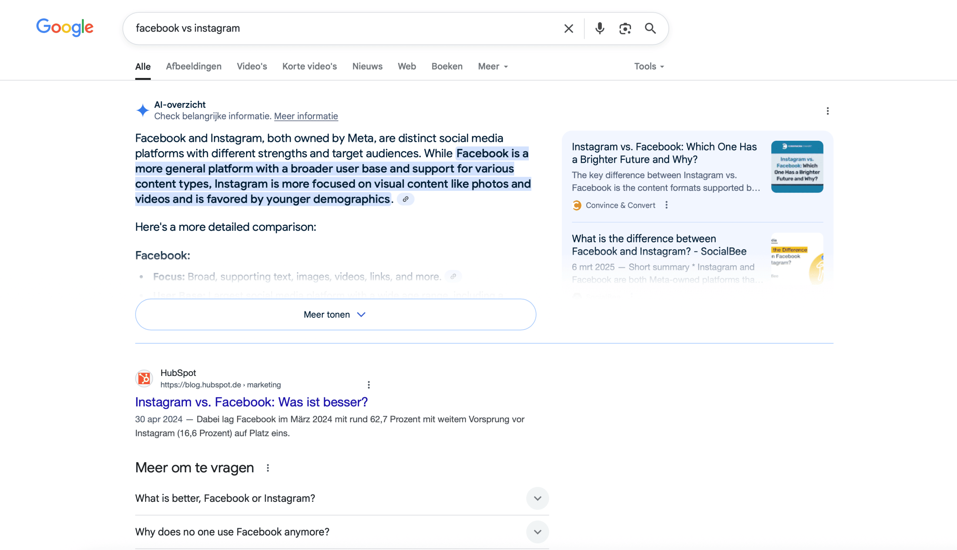Open SocialBee 'What is the difference' article

click(659, 245)
